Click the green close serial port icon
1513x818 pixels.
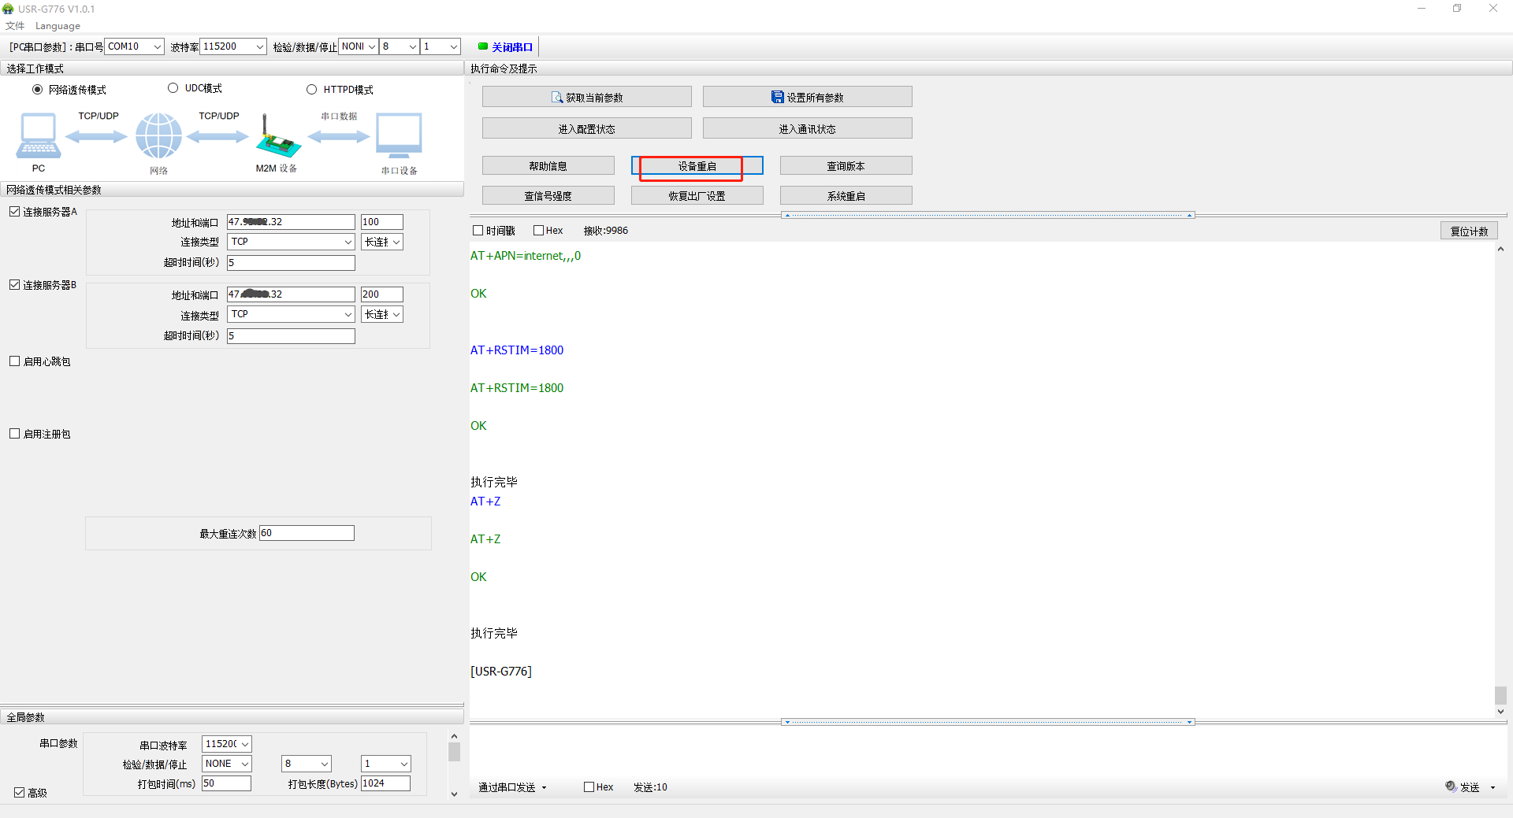483,46
